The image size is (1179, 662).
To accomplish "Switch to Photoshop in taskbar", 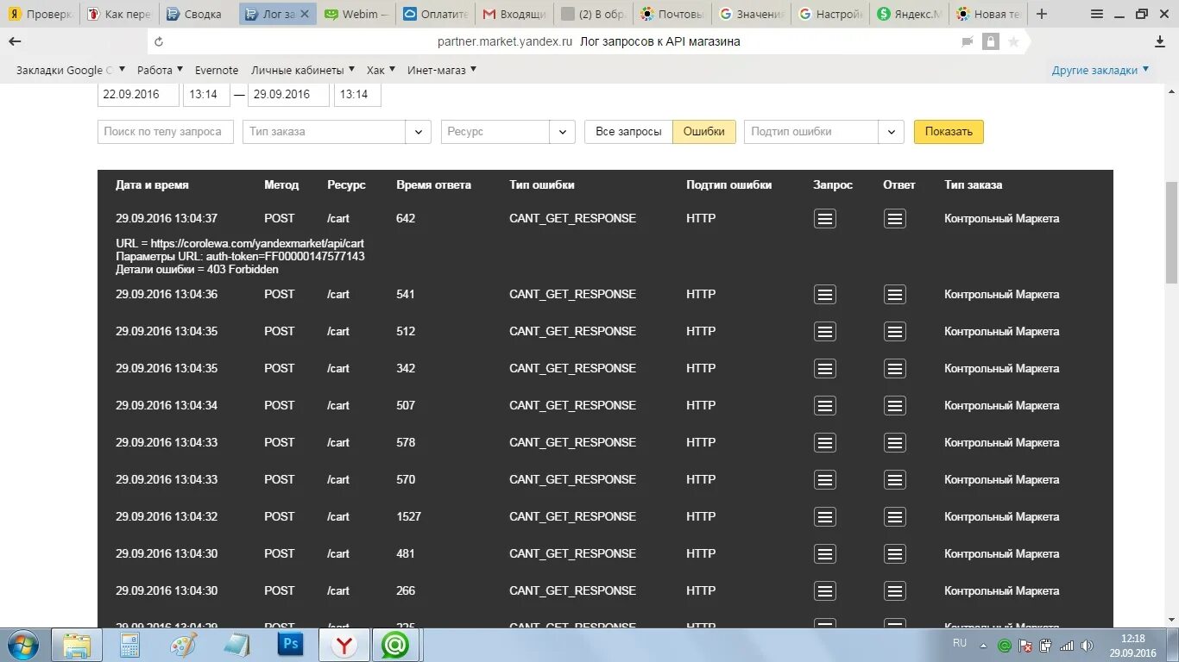I will coord(290,644).
